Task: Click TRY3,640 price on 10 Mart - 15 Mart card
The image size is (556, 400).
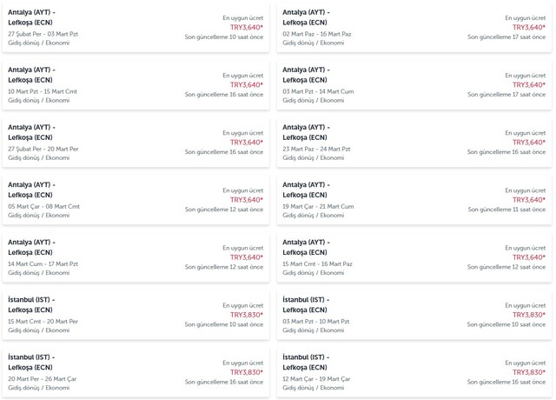Action: [247, 84]
